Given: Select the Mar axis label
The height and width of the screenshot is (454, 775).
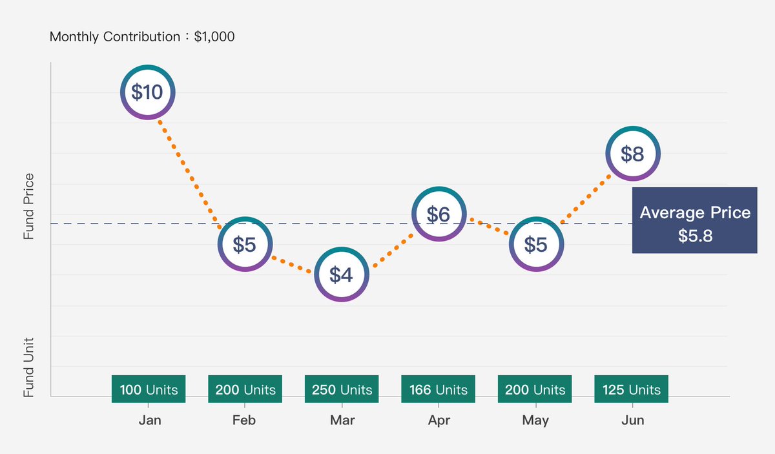Looking at the screenshot, I should tap(342, 420).
